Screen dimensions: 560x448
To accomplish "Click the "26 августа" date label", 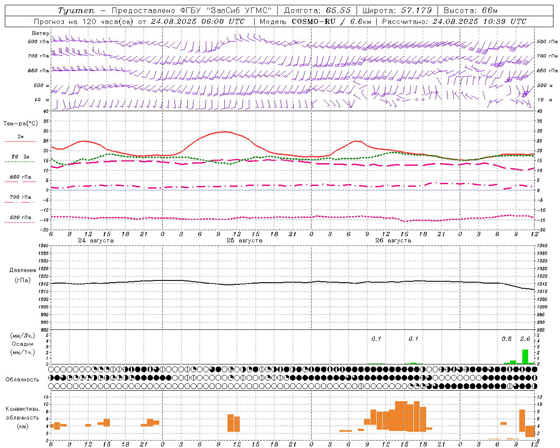I will coord(393,241).
